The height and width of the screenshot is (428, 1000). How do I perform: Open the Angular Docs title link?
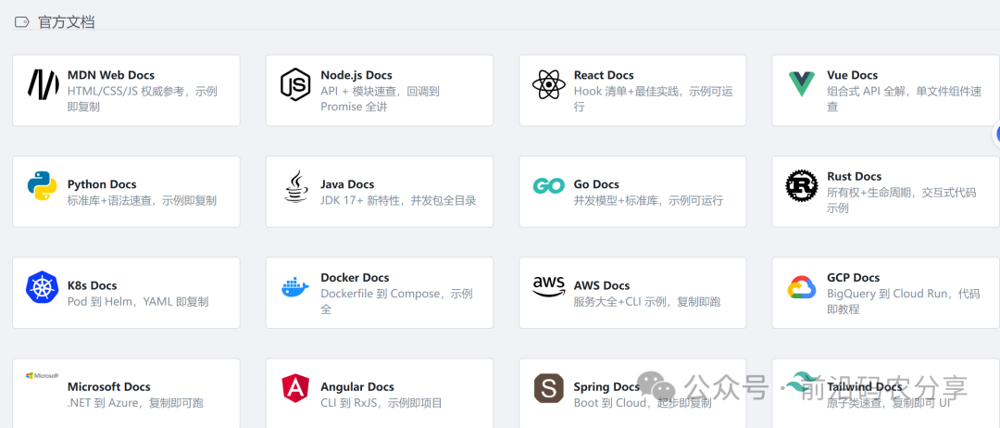pyautogui.click(x=357, y=387)
